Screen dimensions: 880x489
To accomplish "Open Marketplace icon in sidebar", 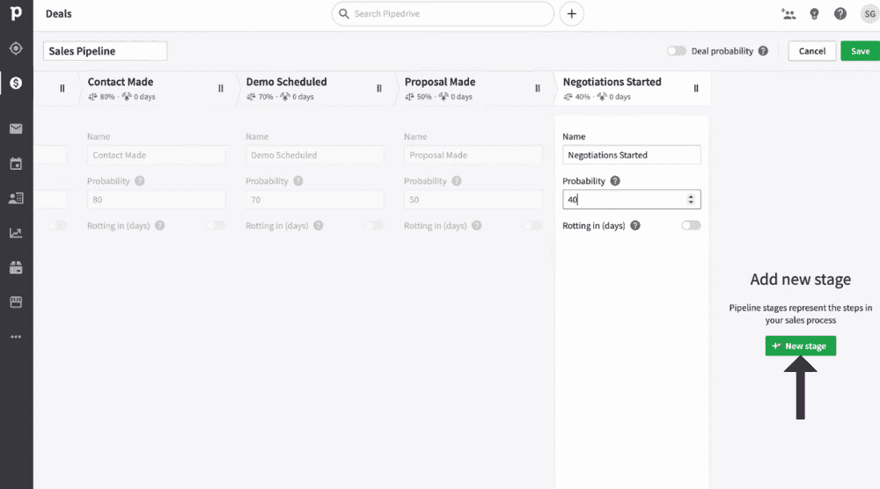I will 16,303.
